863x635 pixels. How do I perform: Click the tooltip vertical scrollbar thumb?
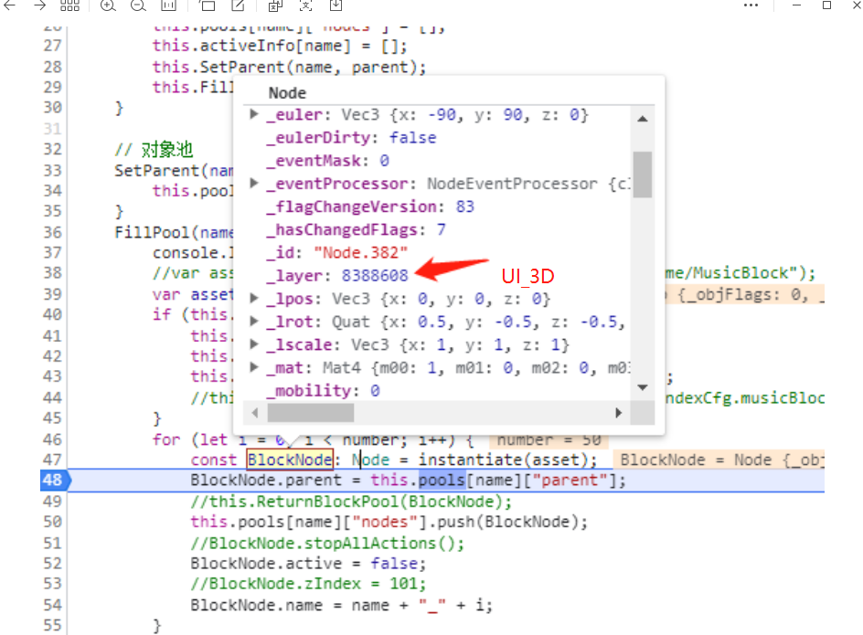click(x=643, y=175)
